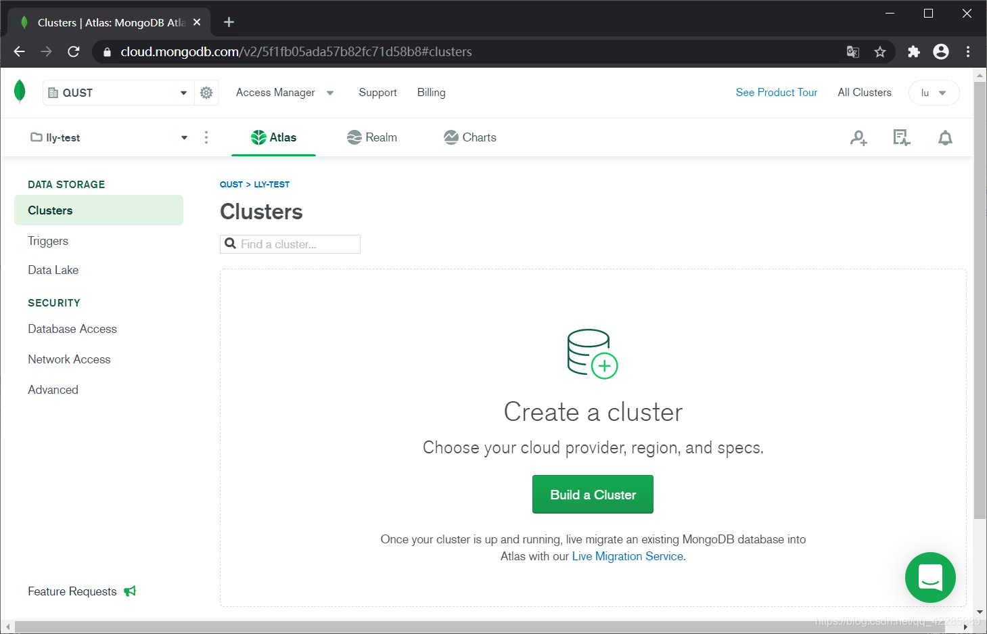This screenshot has height=634, width=987.
Task: Click invite user icon
Action: 858,138
